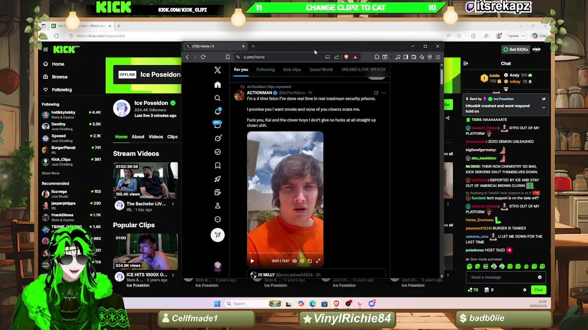Open Following in Kick sidebar
588x330 pixels.
62,90
